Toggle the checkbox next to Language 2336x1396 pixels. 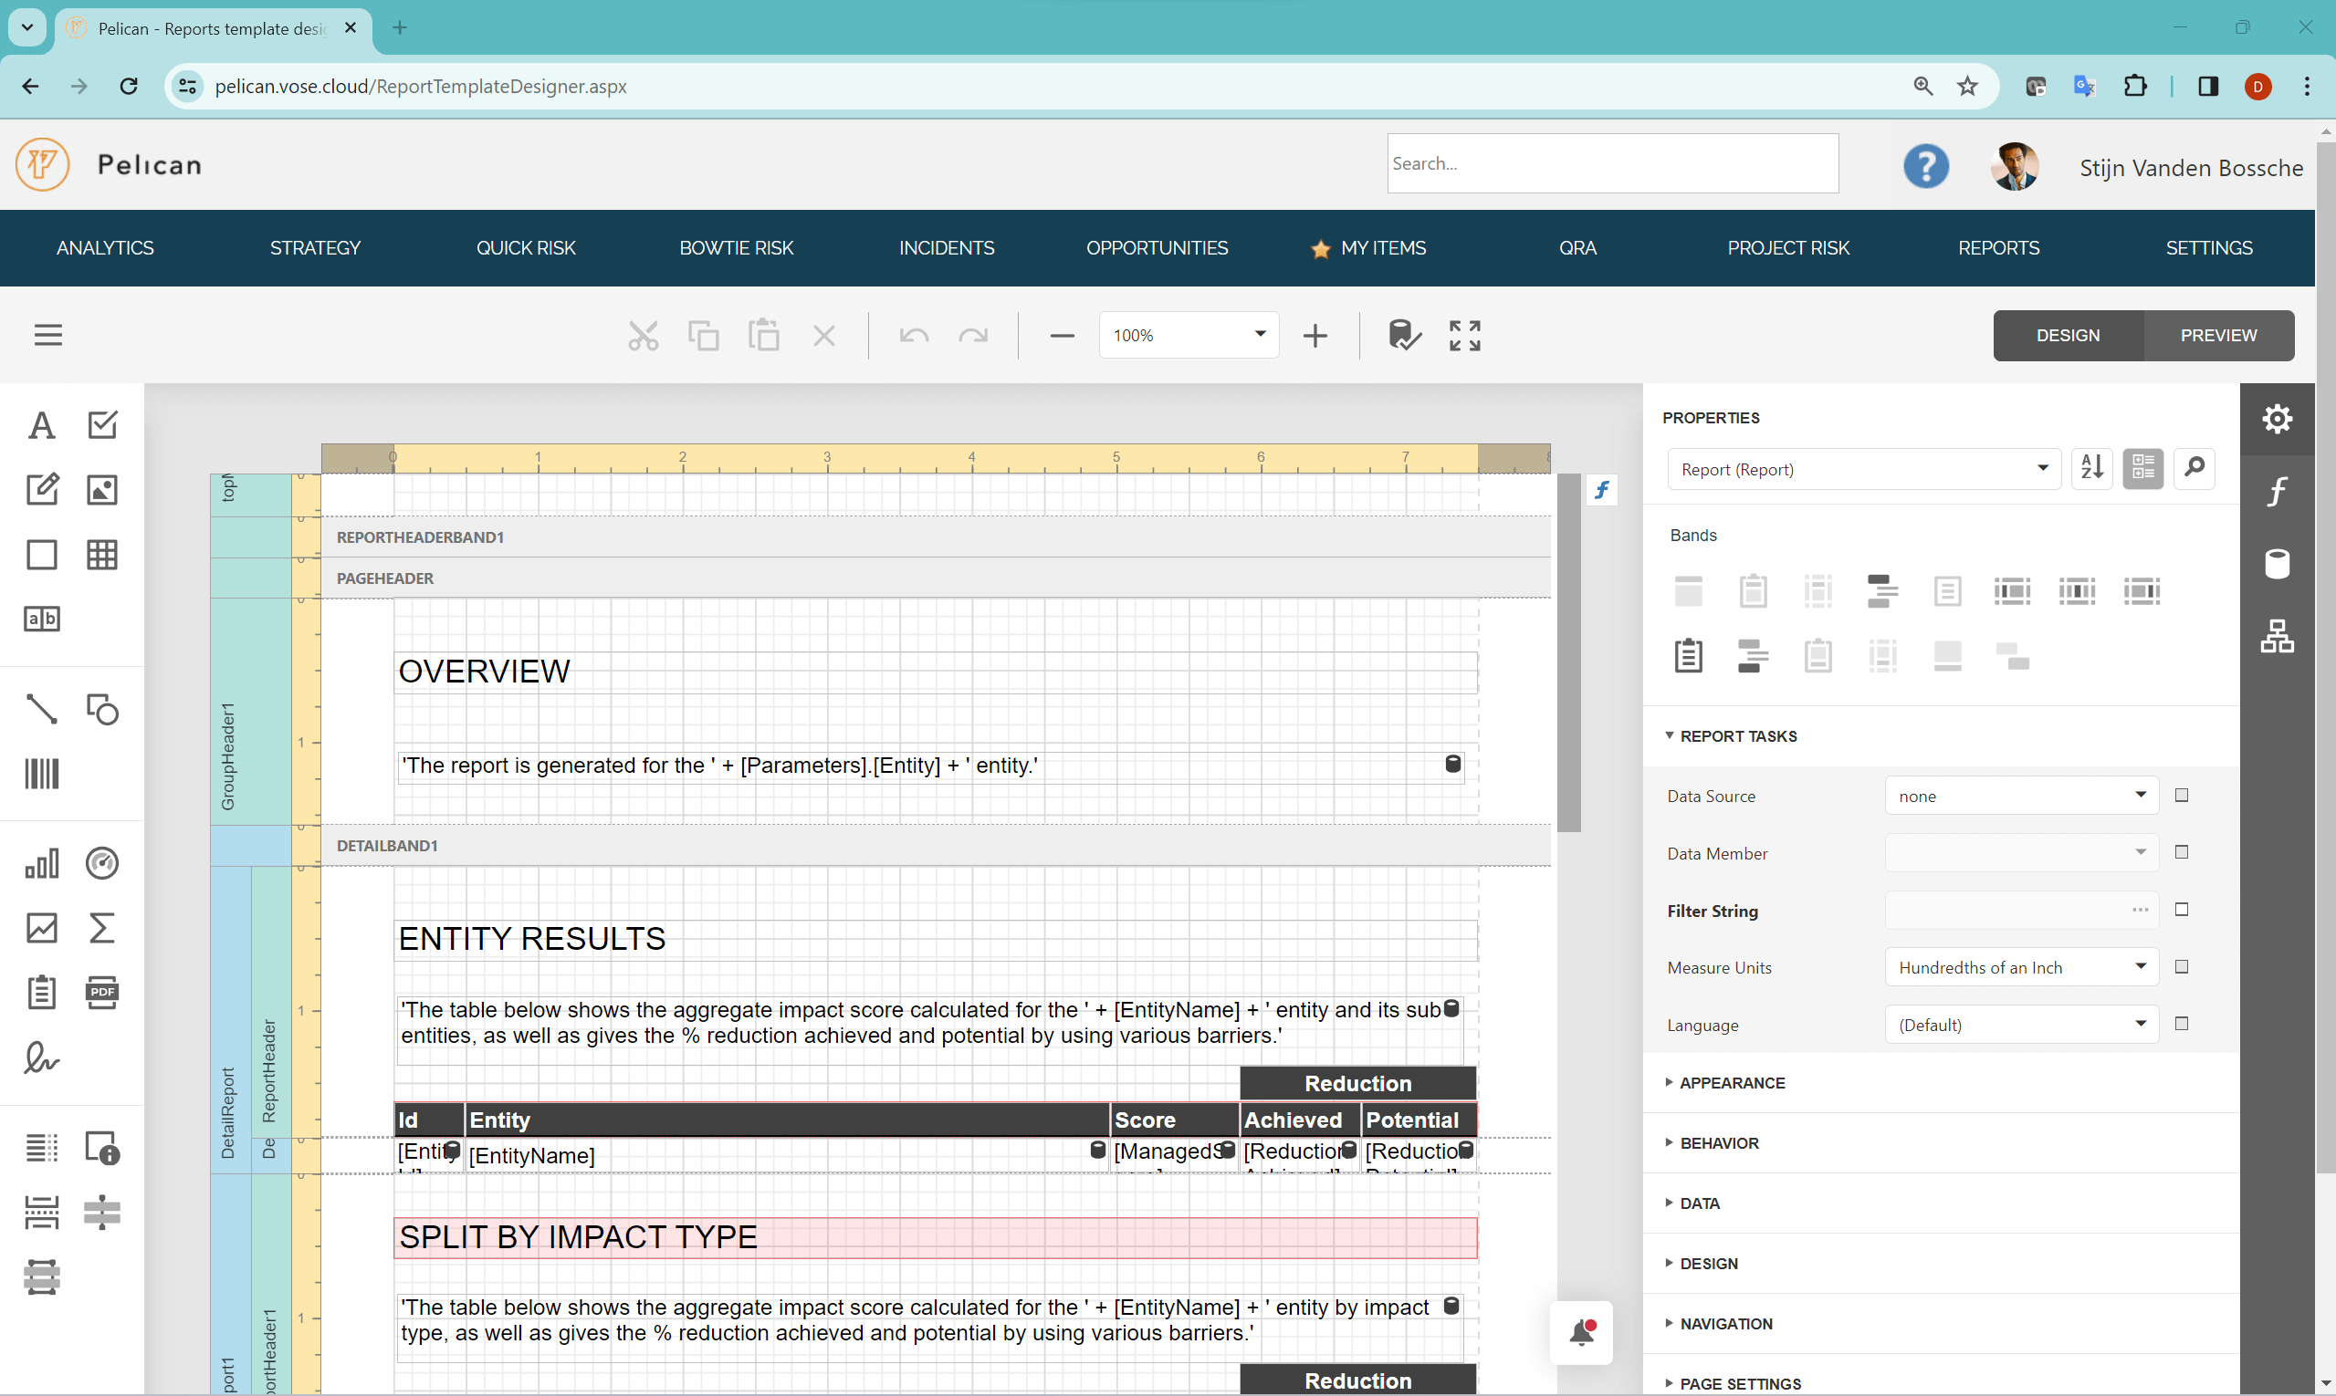2183,1024
